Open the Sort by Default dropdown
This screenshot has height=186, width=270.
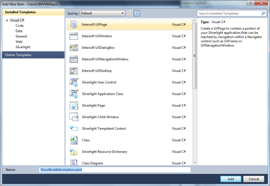103,13
